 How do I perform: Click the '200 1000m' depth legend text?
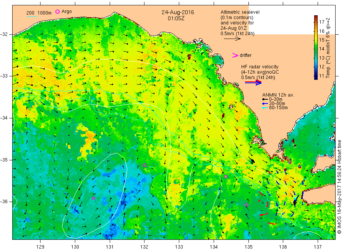[39, 13]
